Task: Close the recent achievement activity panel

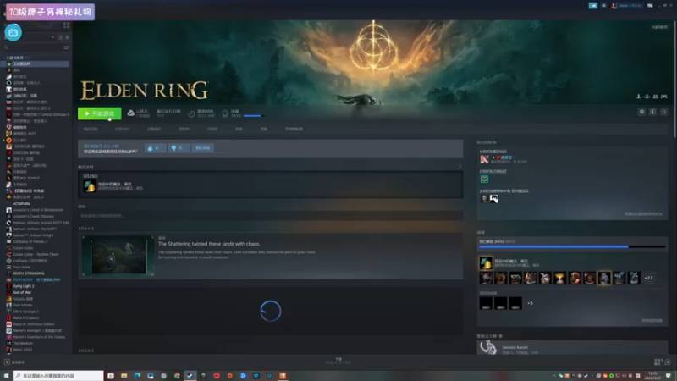Action: 460,167
